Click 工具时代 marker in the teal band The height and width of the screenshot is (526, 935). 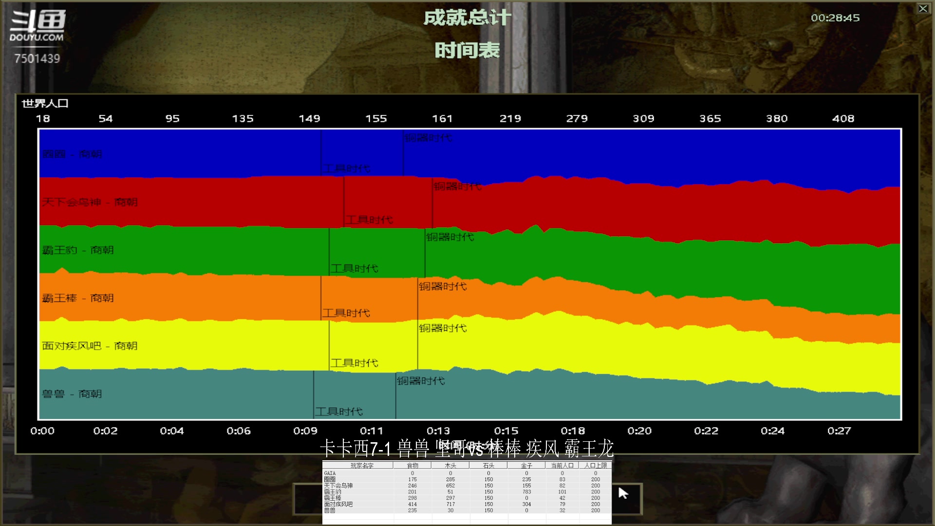click(x=339, y=412)
